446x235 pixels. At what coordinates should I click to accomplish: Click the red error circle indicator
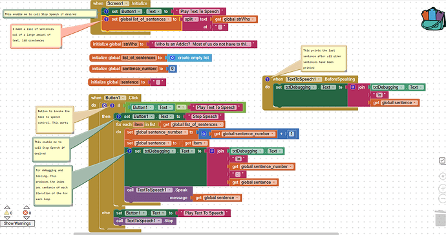(x=25, y=213)
